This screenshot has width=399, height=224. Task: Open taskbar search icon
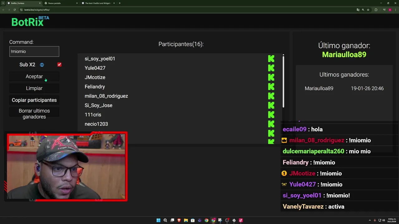[165, 220]
